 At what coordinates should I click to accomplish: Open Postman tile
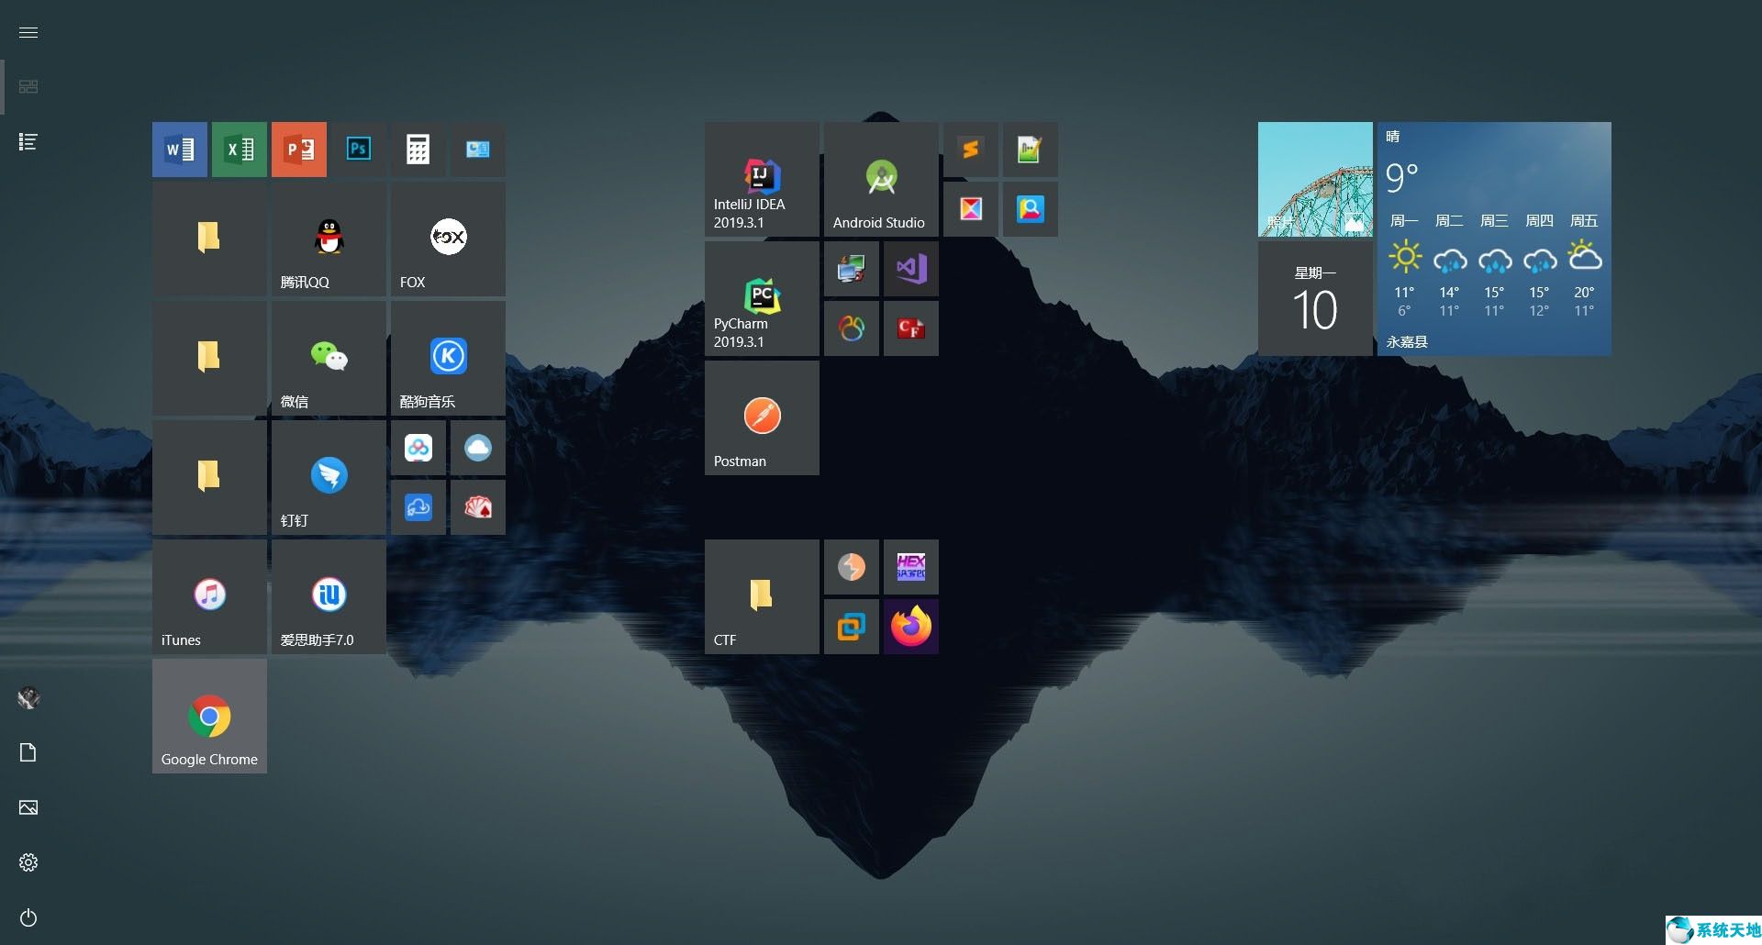tap(762, 417)
